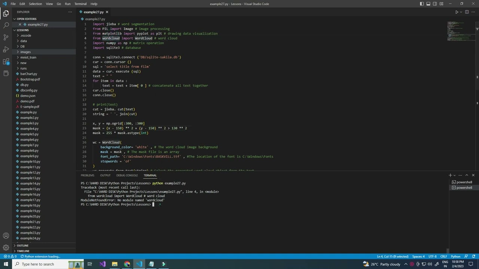This screenshot has width=479, height=269.
Task: Open notifications bell in status bar
Action: pyautogui.click(x=473, y=257)
